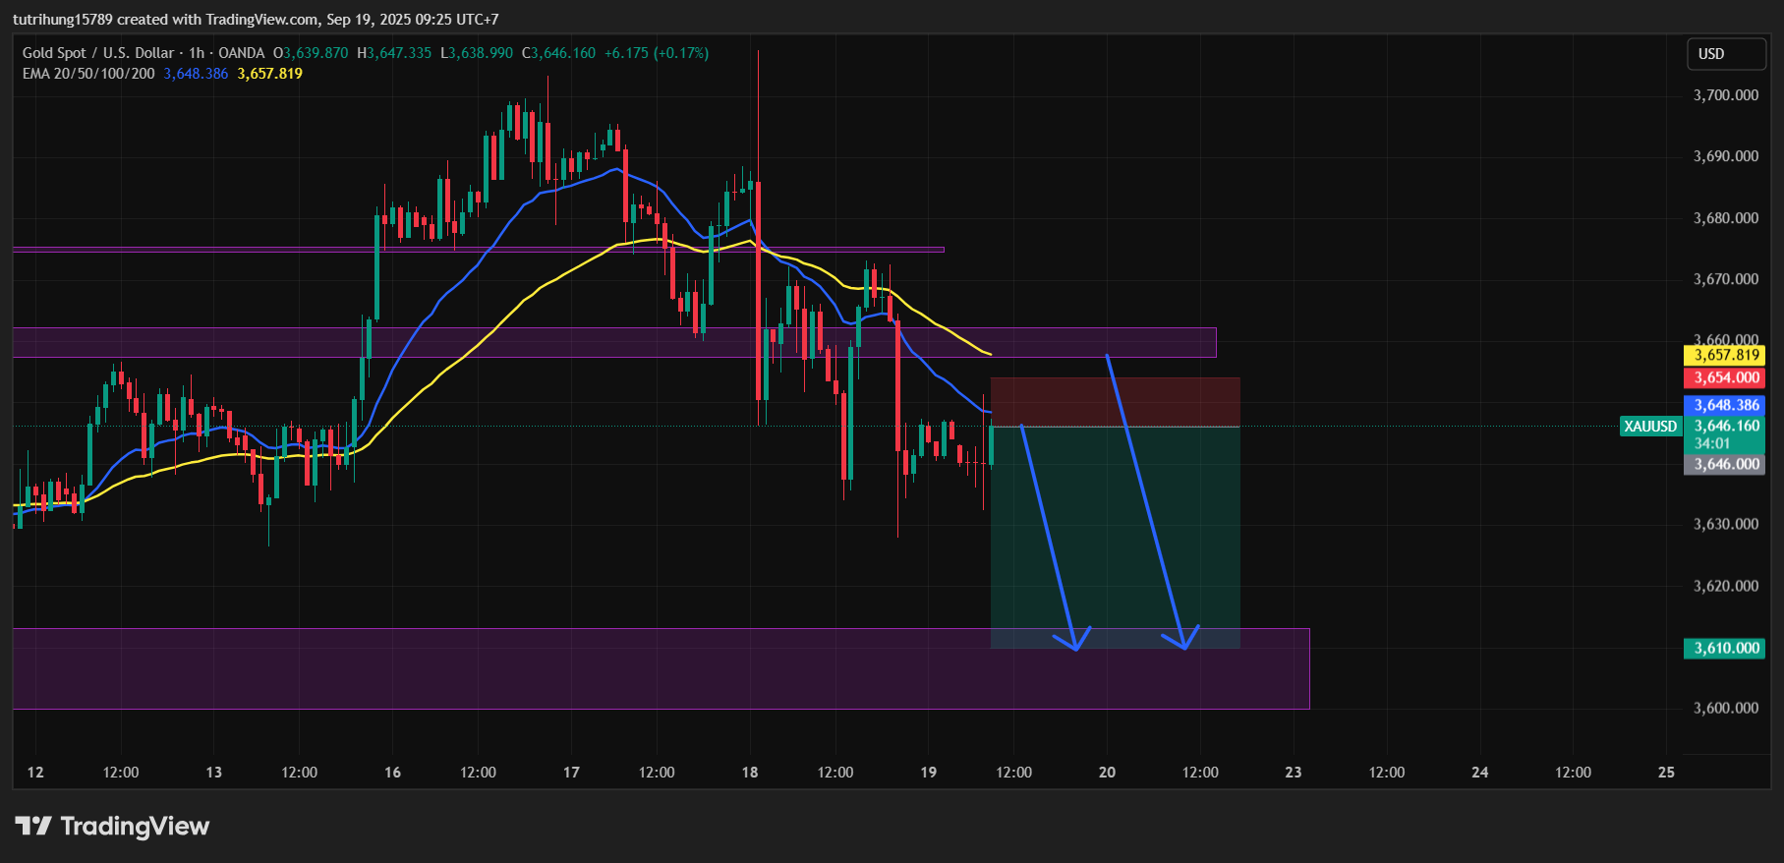Click the change value +6.175 (+0.17%)
The image size is (1784, 863).
[x=657, y=53]
